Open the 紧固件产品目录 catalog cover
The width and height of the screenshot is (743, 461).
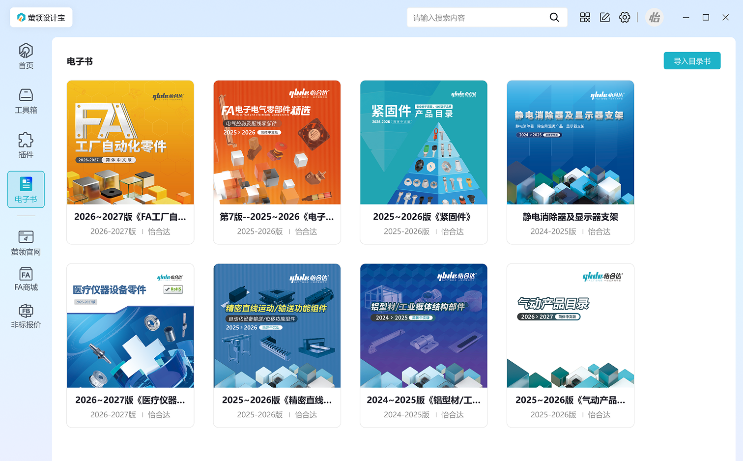424,143
